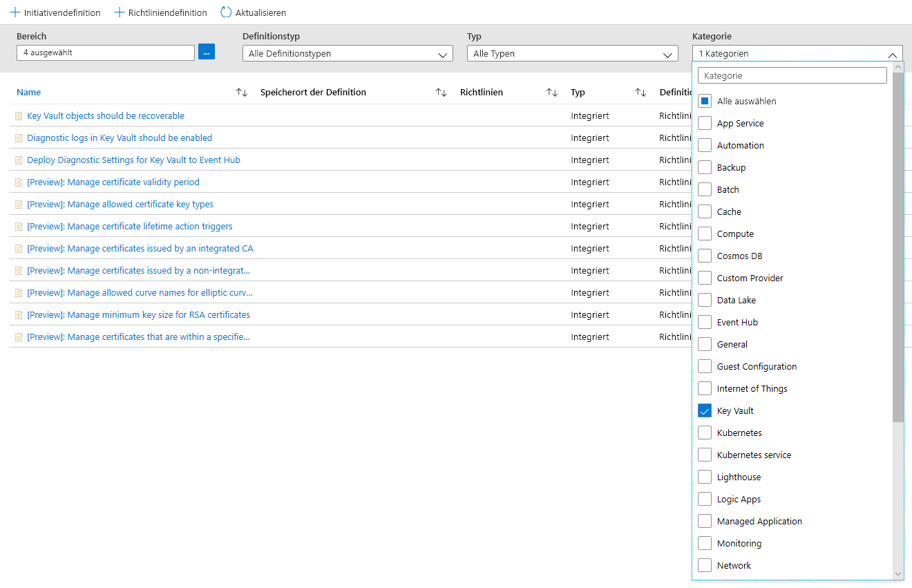Open Manage allowed certificate key types
This screenshot has width=912, height=588.
tap(120, 205)
